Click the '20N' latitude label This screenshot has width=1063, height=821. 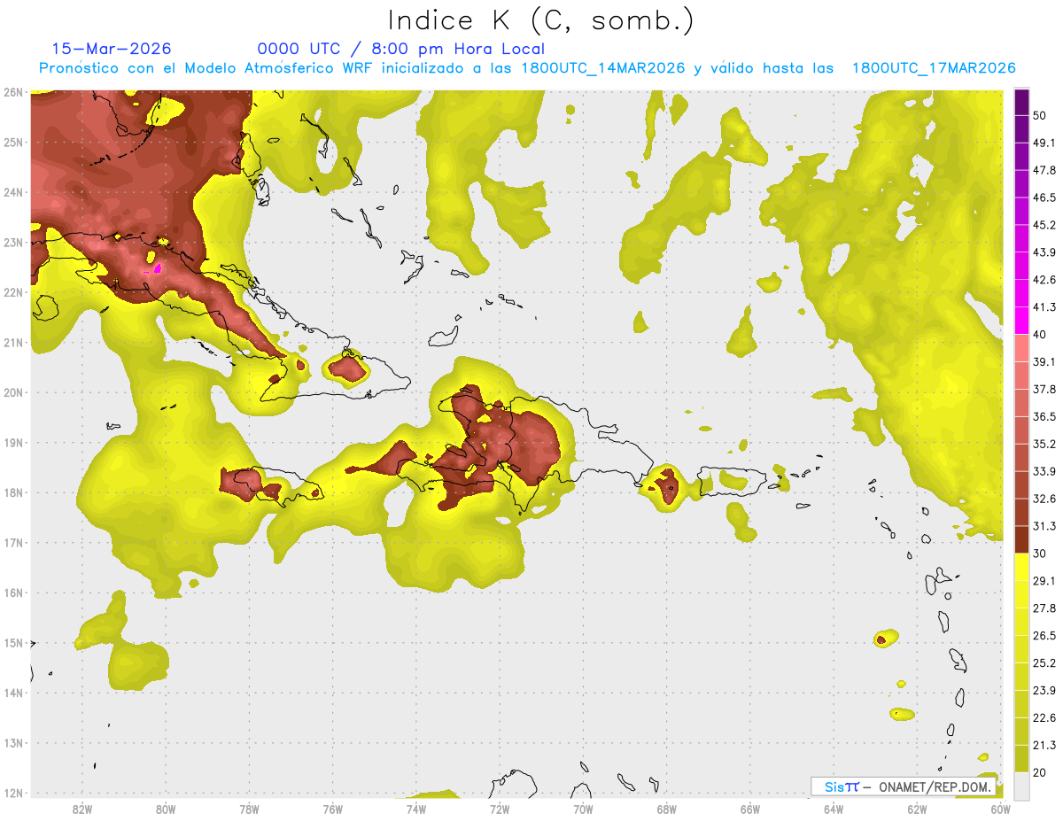(x=13, y=392)
